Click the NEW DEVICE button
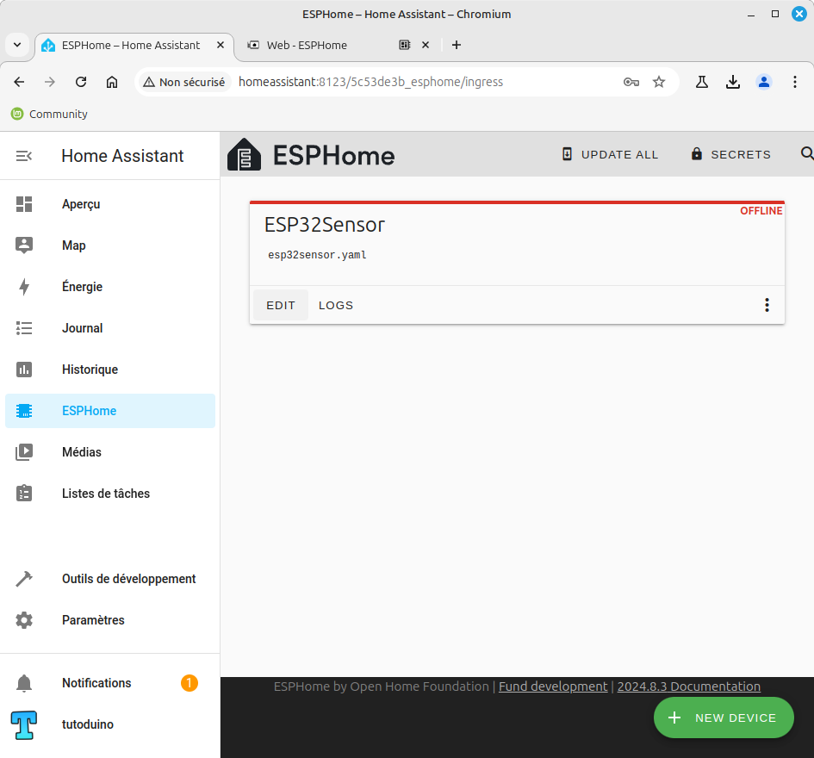Image resolution: width=814 pixels, height=758 pixels. coord(724,718)
